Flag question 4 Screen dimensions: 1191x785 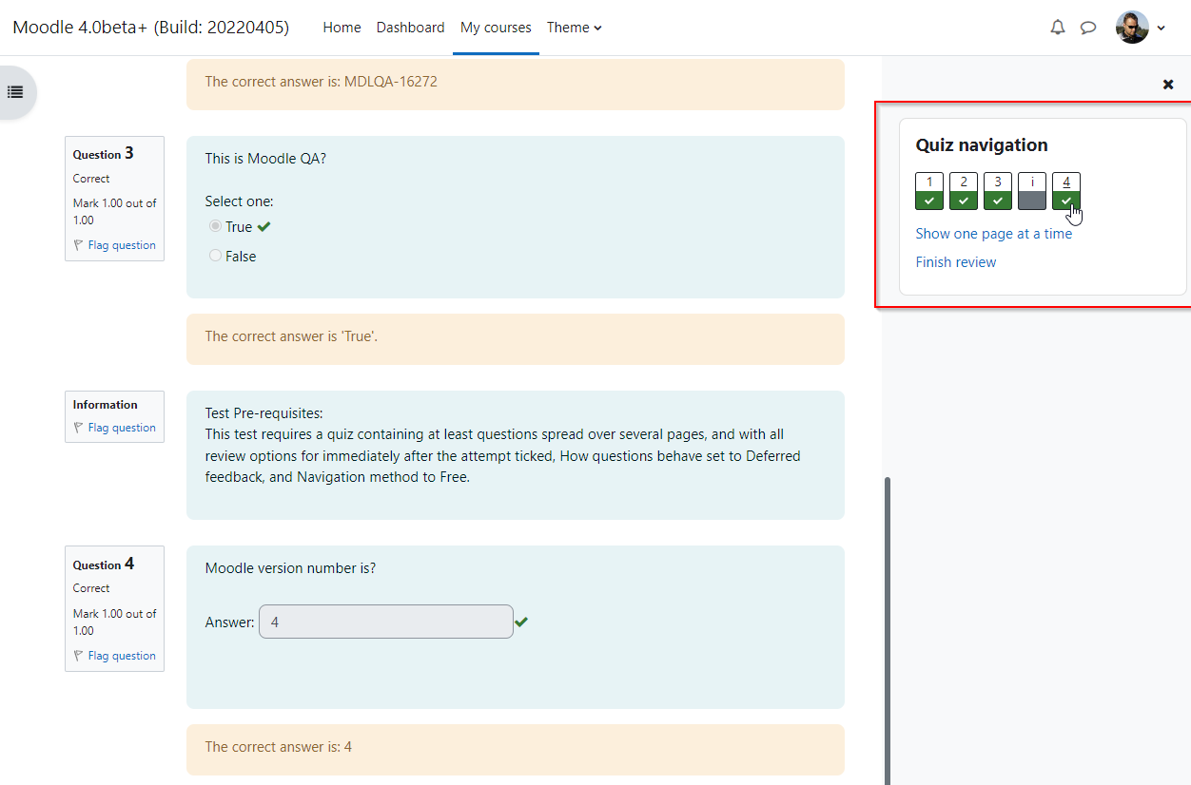[x=122, y=656]
